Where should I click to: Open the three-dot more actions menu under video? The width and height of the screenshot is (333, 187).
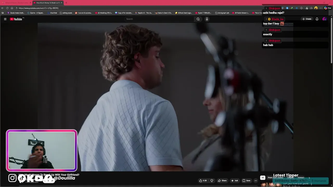pyautogui.click(x=256, y=181)
